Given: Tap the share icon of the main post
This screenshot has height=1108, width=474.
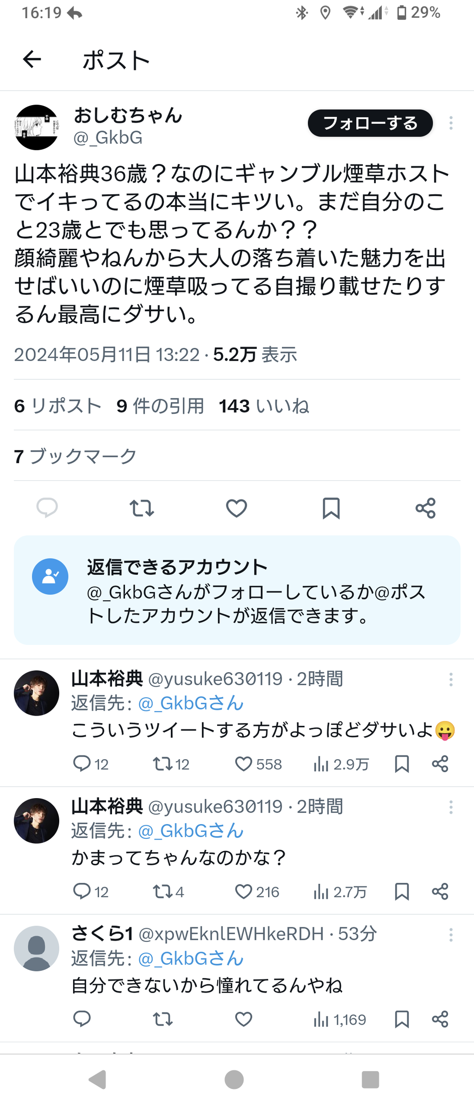Looking at the screenshot, I should pyautogui.click(x=425, y=508).
